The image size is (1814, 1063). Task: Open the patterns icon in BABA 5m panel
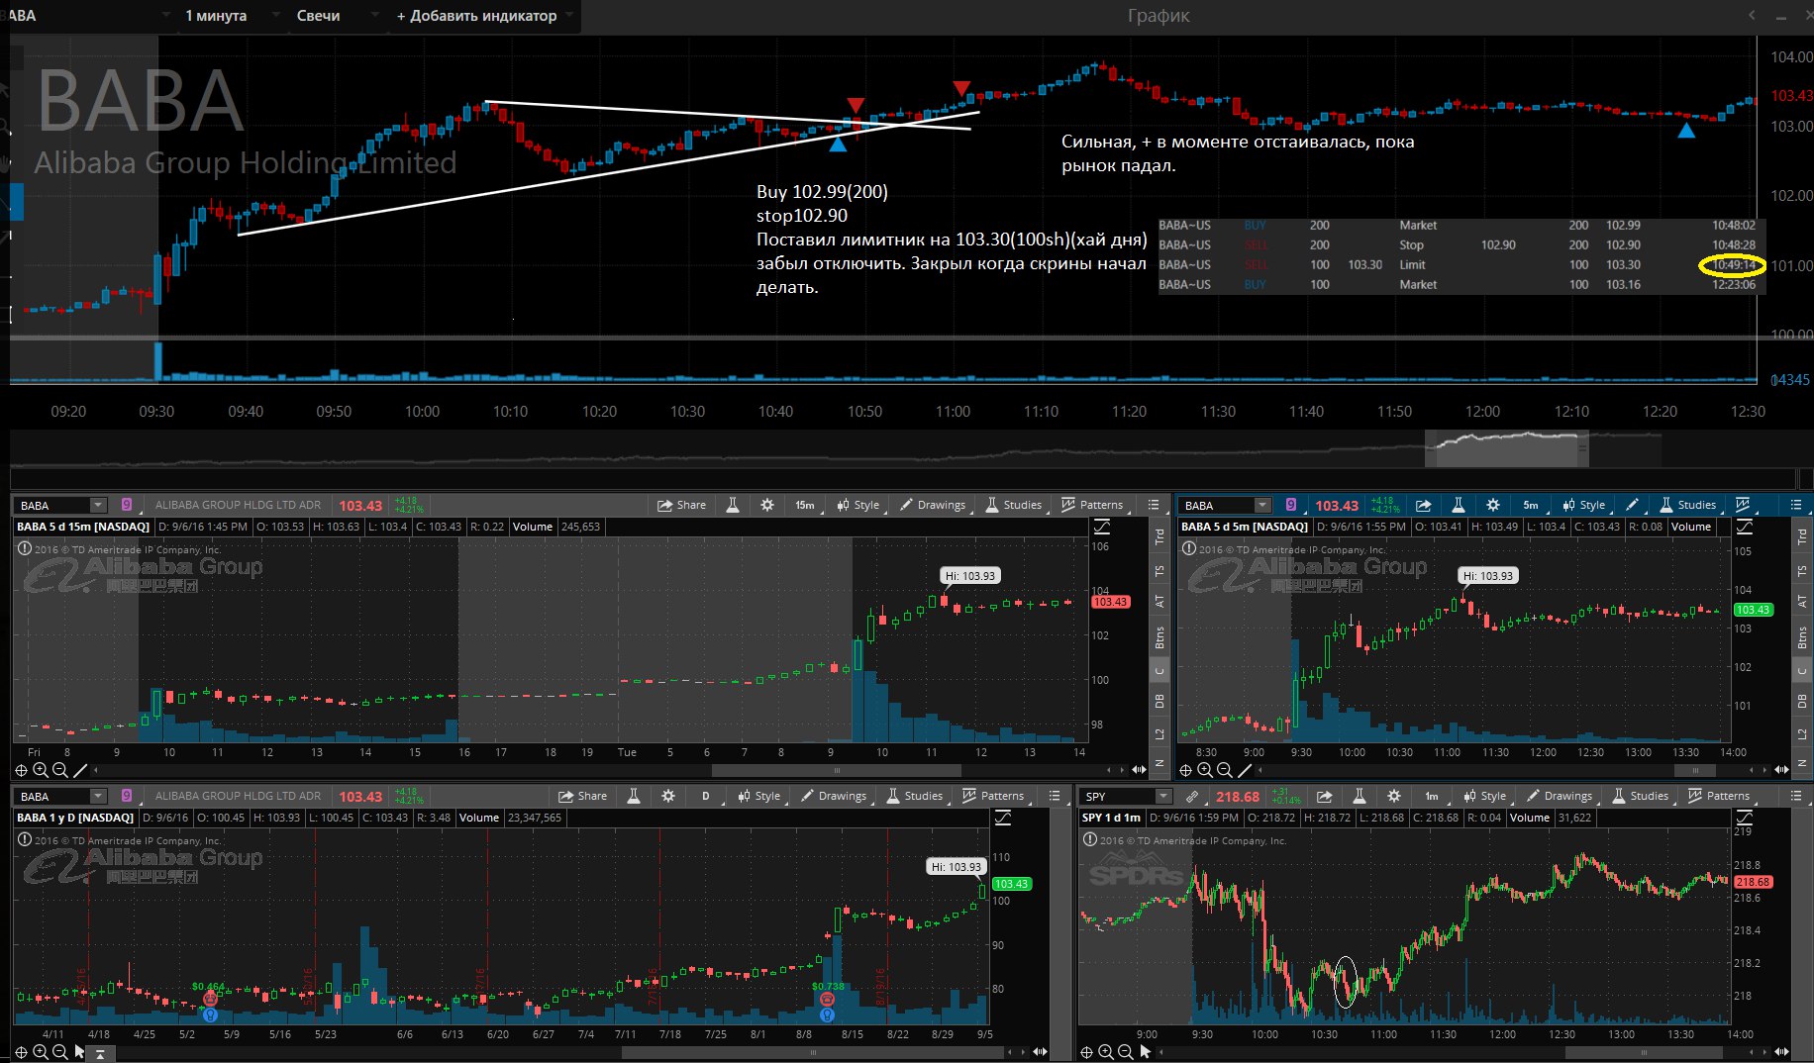pyautogui.click(x=1743, y=505)
